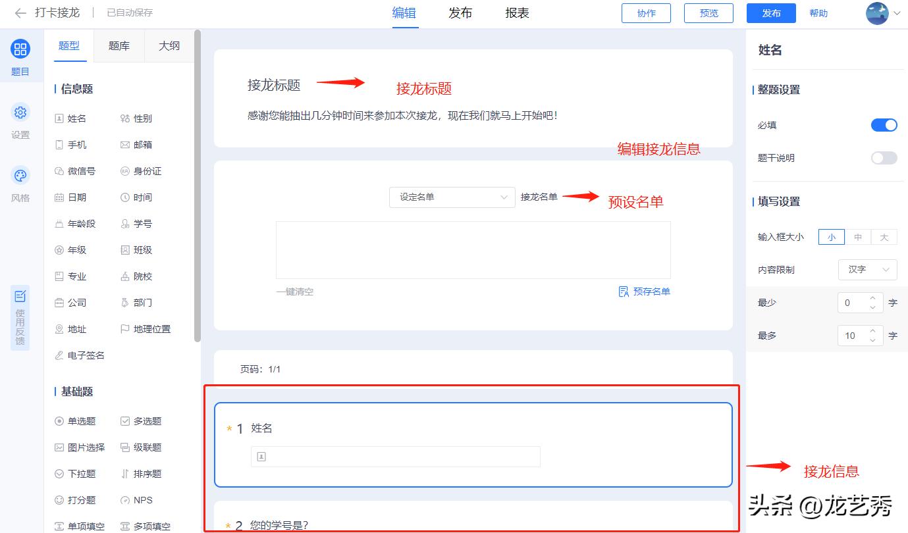Screen dimensions: 908x533
Task: Open the 内容限制 汉字 dropdown
Action: pyautogui.click(x=867, y=269)
